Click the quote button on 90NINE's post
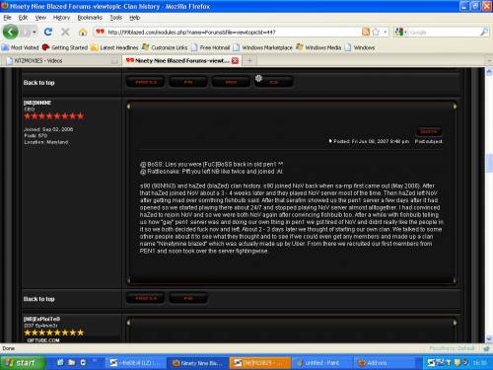 (x=429, y=131)
